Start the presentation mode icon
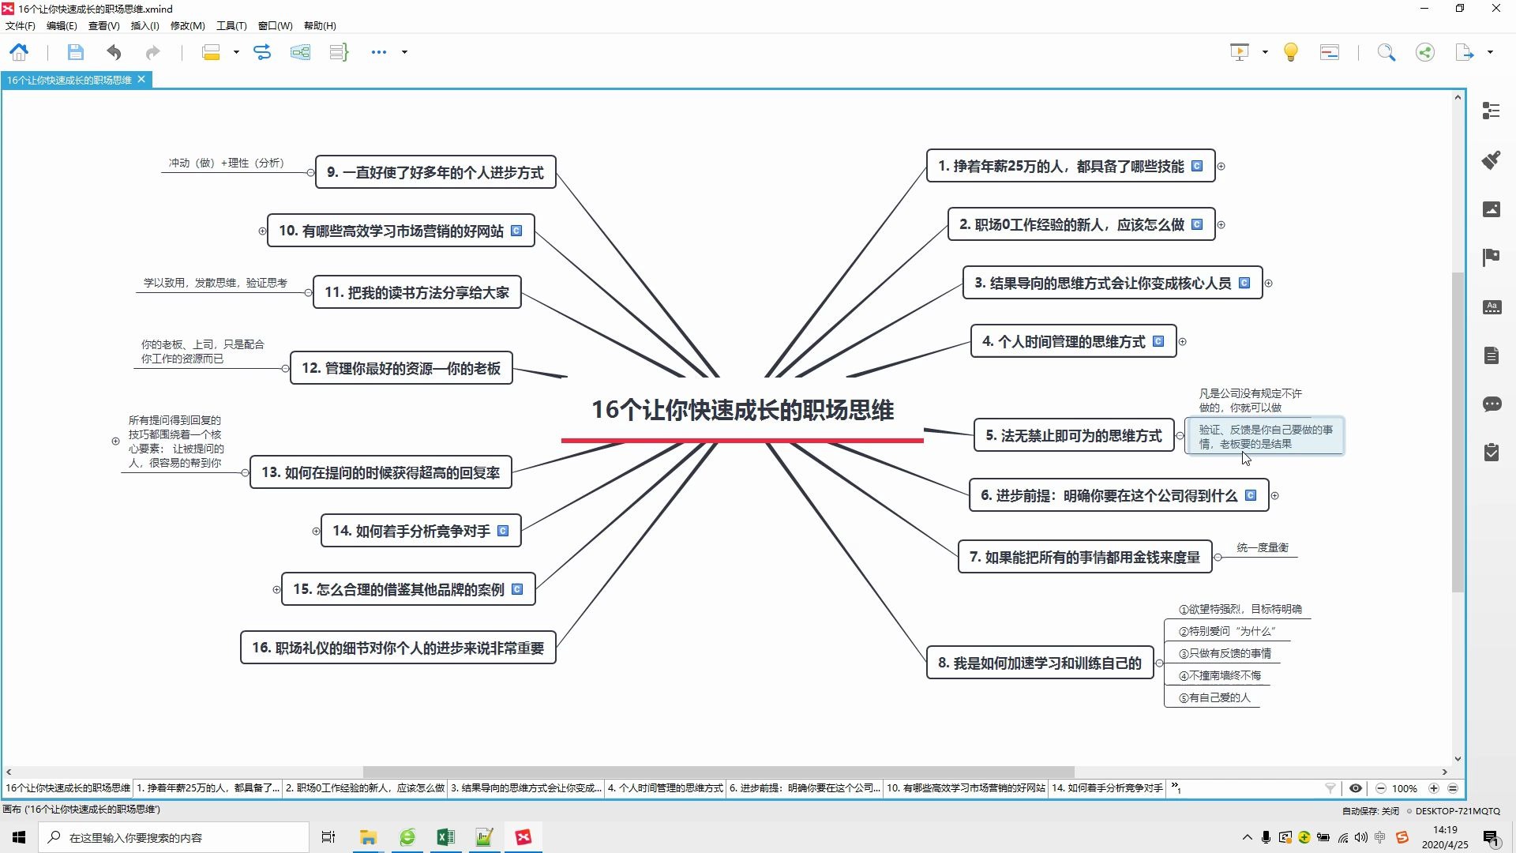 point(1240,52)
